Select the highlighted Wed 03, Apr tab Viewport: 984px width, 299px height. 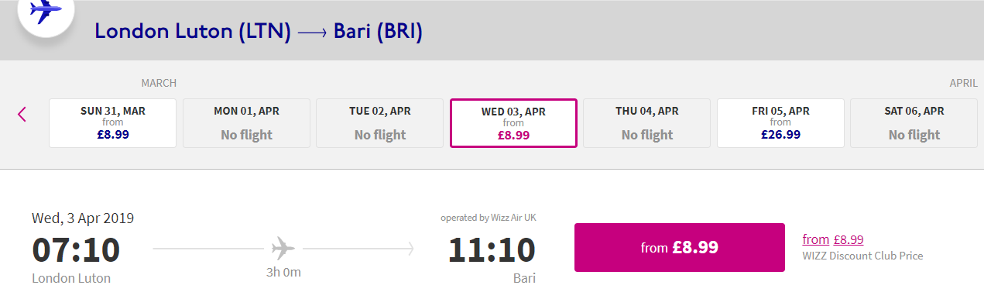(513, 122)
